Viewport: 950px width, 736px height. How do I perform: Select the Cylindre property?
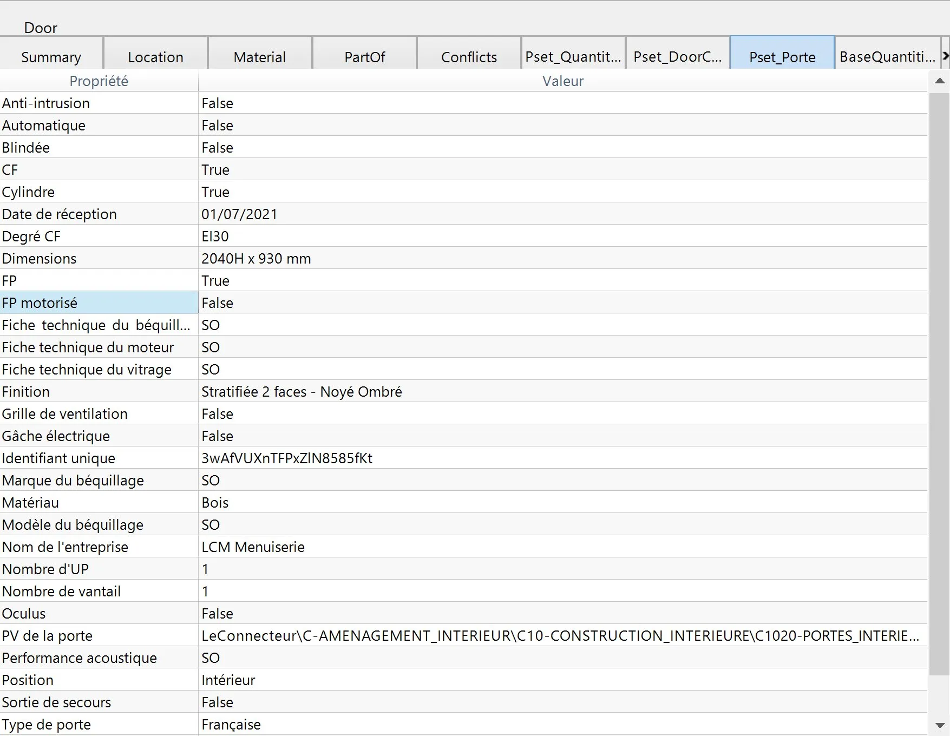[x=99, y=192]
